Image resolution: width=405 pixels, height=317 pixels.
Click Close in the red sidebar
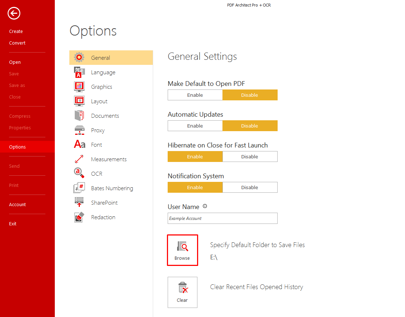(15, 97)
